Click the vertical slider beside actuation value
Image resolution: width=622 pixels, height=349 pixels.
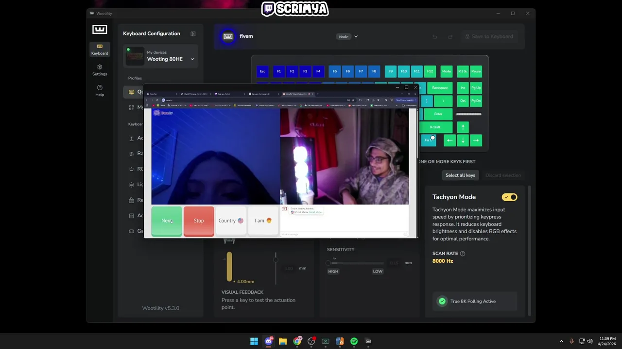(276, 268)
